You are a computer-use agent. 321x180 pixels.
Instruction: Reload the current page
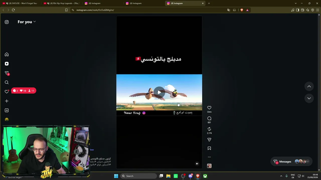(13, 10)
